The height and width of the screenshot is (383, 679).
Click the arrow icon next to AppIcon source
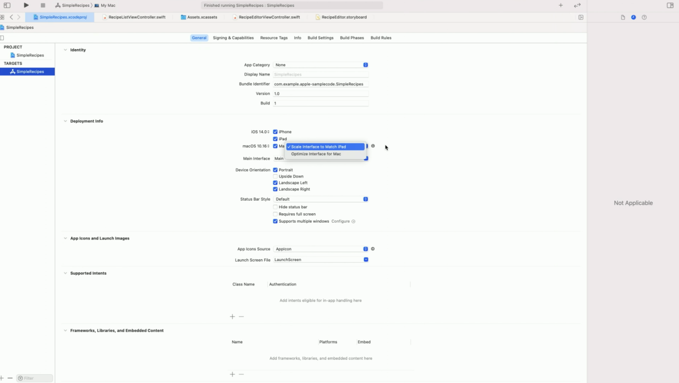pos(373,248)
